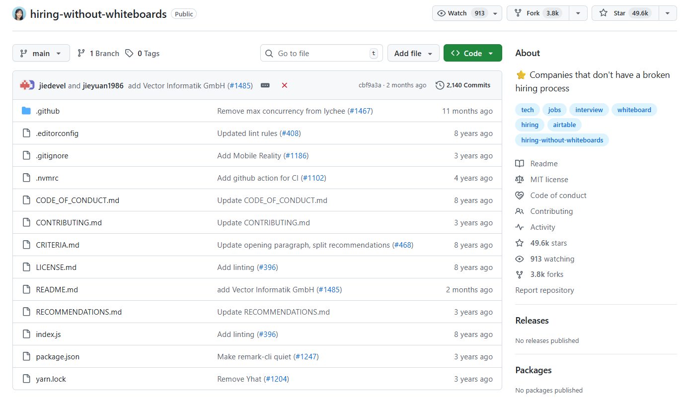View the 0 Tags link

pyautogui.click(x=143, y=53)
